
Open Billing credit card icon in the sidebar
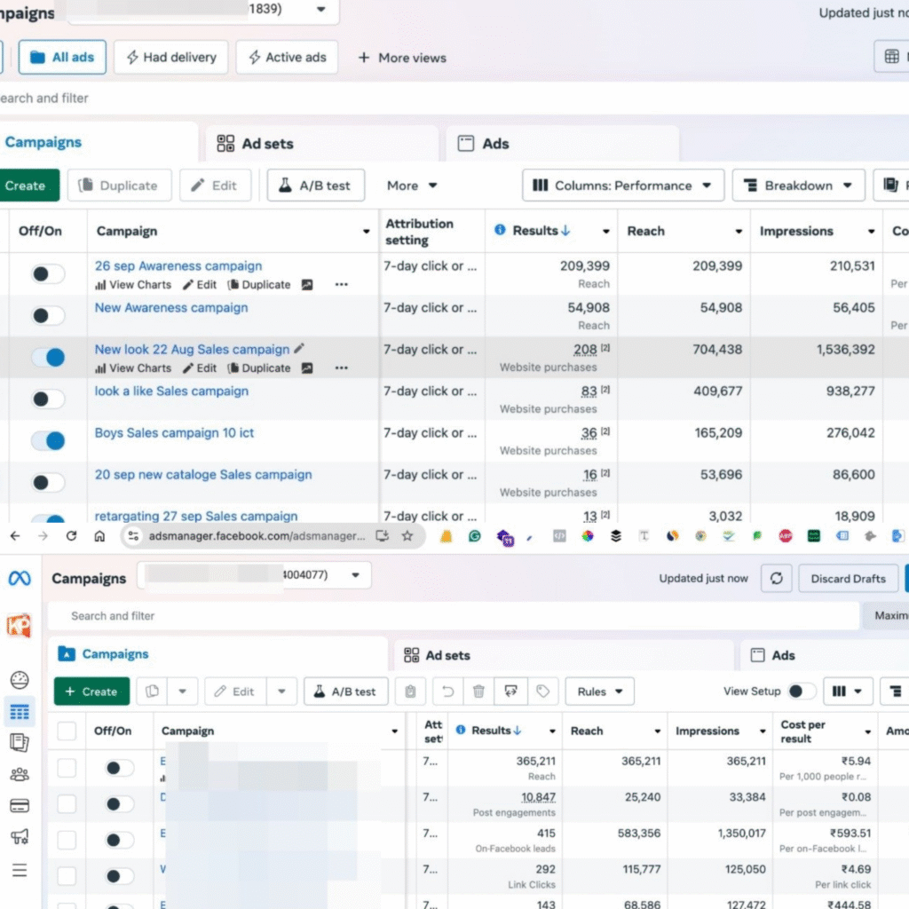(x=20, y=805)
